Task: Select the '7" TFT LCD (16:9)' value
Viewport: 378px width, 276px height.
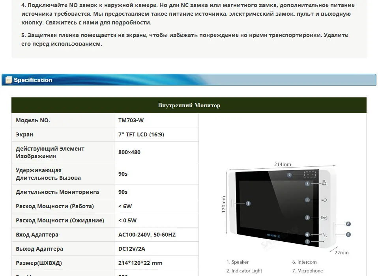Action: (141, 134)
